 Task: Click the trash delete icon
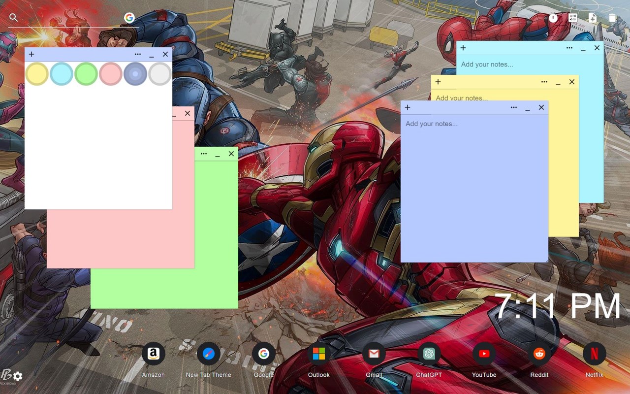[612, 18]
